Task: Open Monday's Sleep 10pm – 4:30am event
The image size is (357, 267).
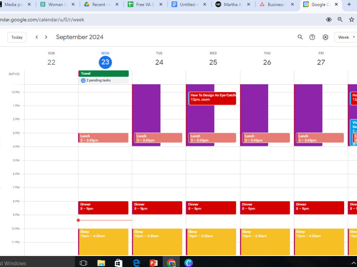Action: coord(104,242)
